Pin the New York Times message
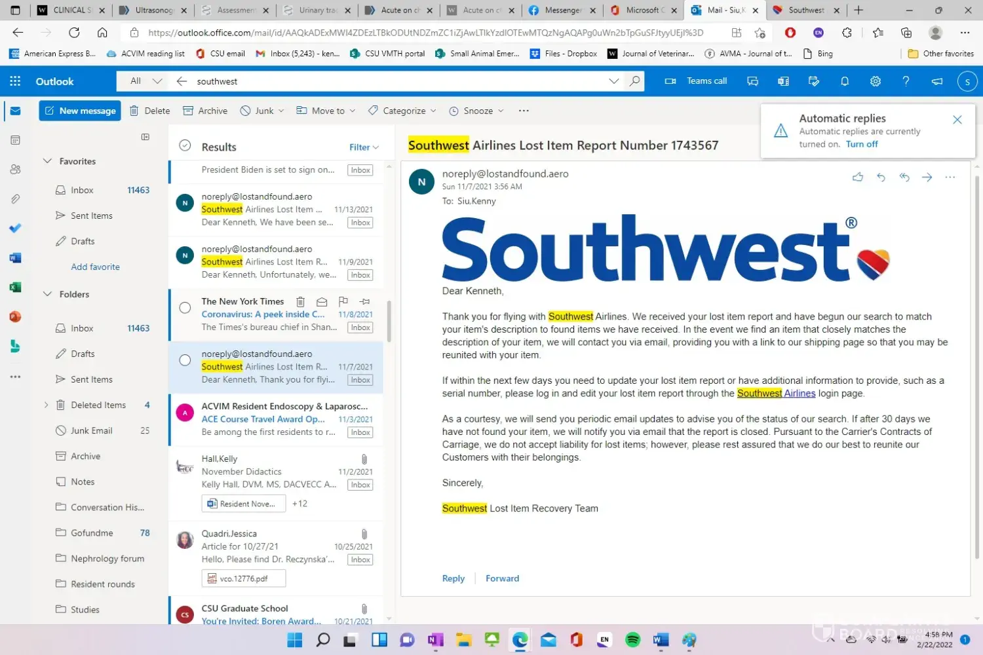Image resolution: width=983 pixels, height=655 pixels. coord(365,301)
